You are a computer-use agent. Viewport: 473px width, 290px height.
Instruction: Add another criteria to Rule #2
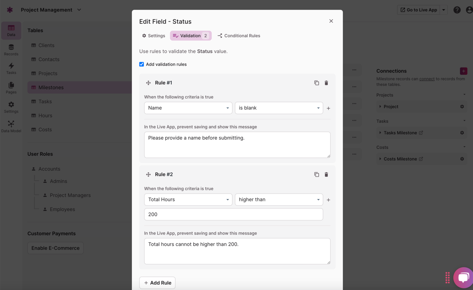click(x=328, y=200)
